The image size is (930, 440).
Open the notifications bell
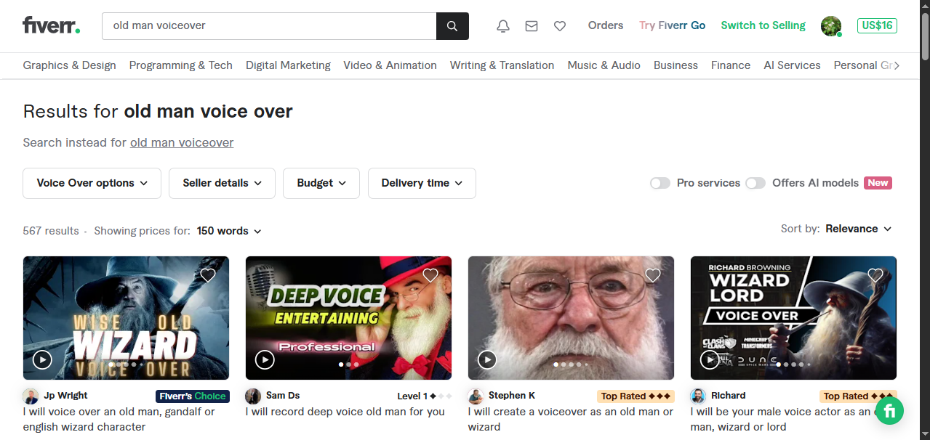point(502,25)
